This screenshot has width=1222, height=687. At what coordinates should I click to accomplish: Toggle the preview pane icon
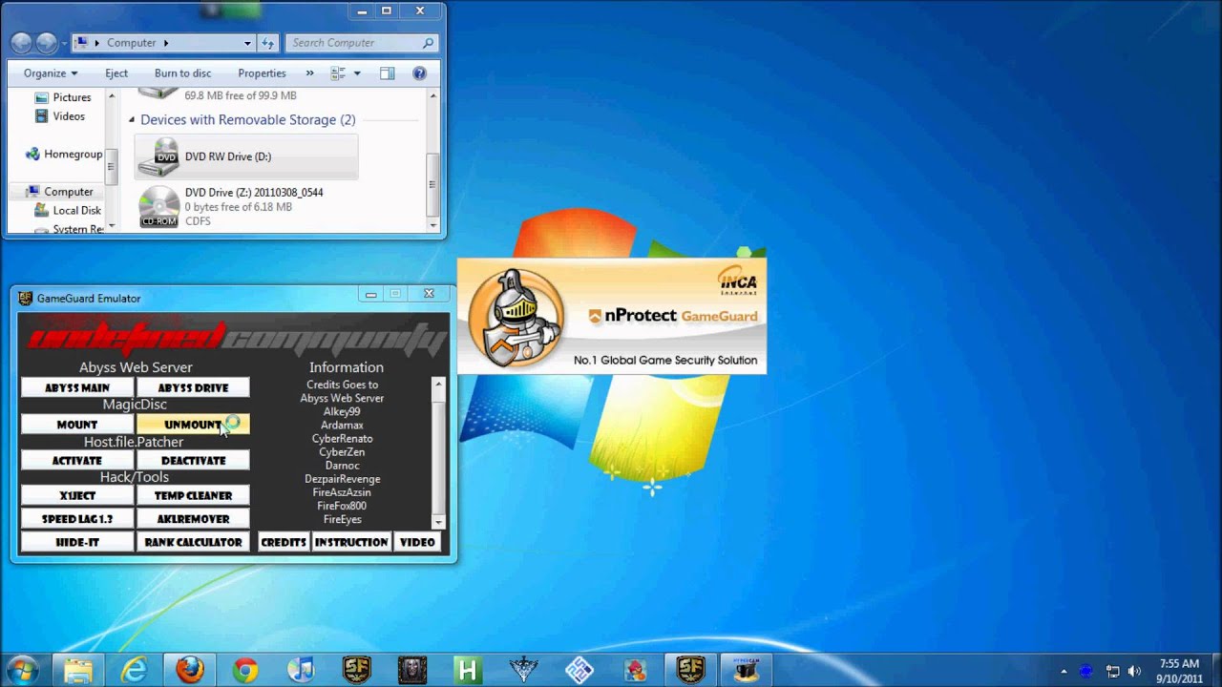click(x=387, y=73)
